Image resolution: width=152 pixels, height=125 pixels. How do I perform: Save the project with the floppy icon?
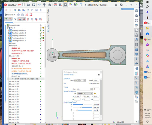34,5
